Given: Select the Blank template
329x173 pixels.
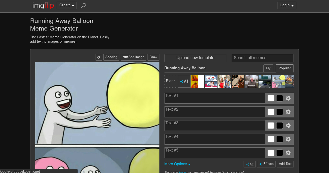Looking at the screenshot, I should (171, 81).
